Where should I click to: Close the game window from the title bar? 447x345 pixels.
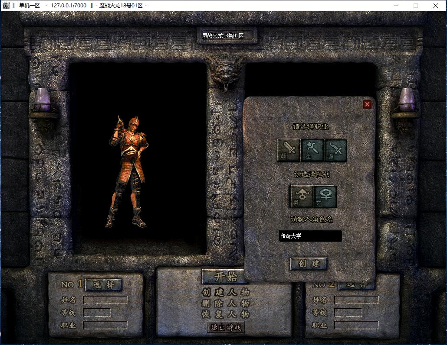[x=436, y=5]
